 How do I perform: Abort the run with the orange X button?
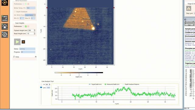tap(23, 42)
